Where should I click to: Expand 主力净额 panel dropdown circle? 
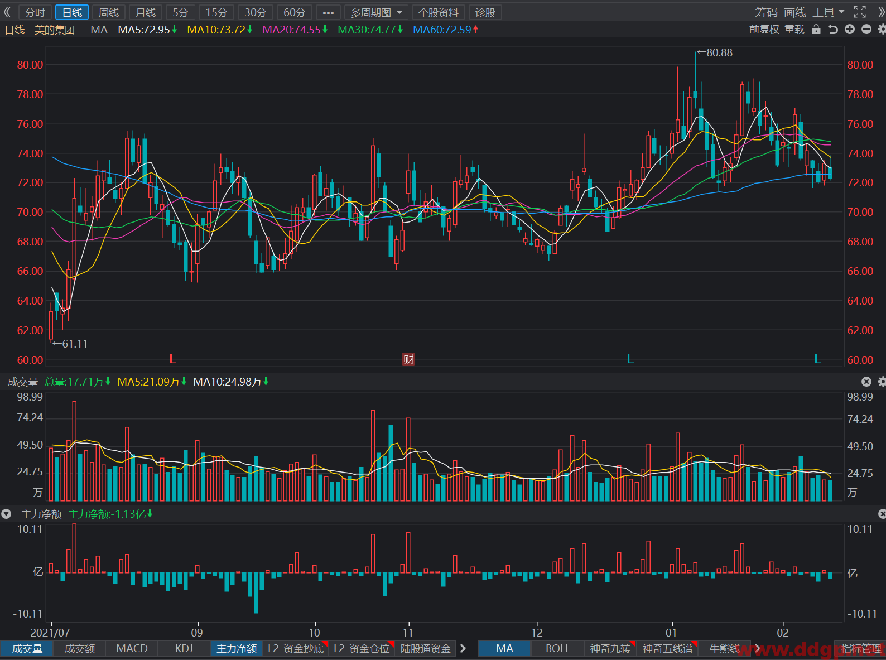tap(6, 514)
